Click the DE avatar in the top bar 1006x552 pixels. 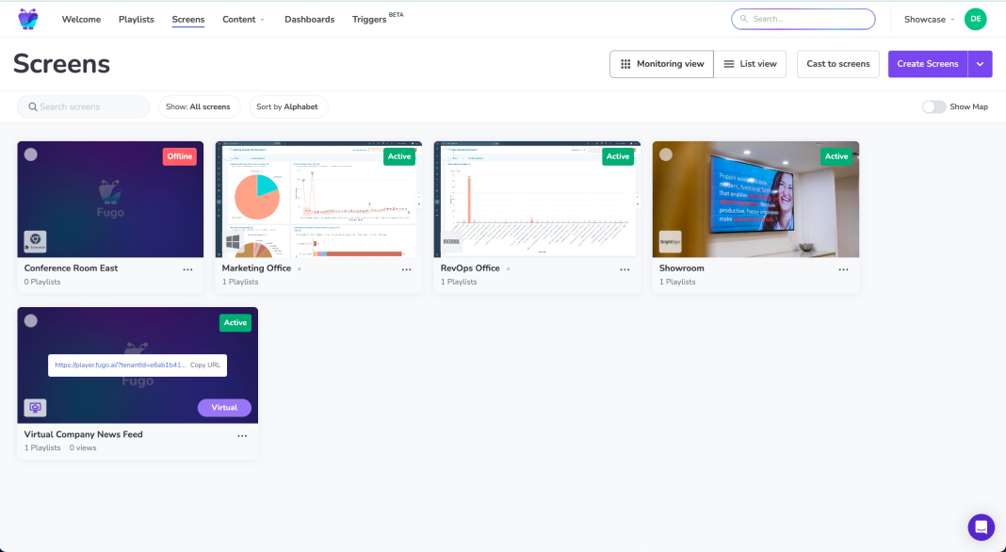[975, 19]
